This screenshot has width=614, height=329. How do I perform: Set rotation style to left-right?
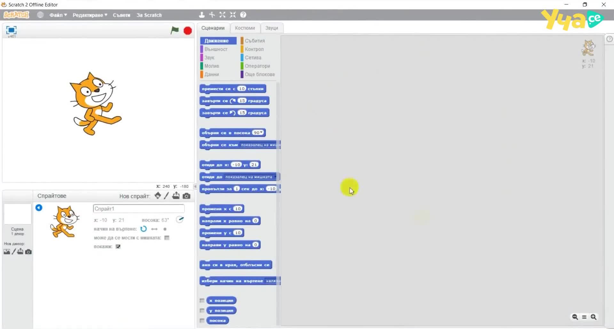pyautogui.click(x=154, y=229)
